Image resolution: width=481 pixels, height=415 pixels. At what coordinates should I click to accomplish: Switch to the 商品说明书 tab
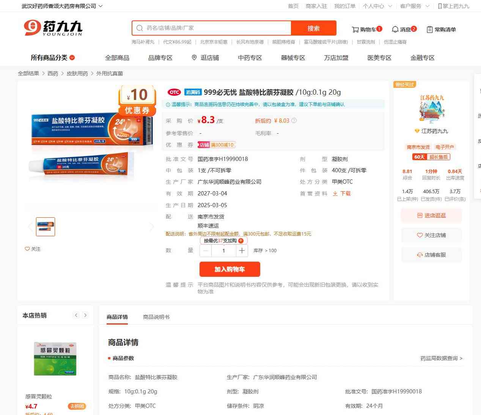coord(156,317)
